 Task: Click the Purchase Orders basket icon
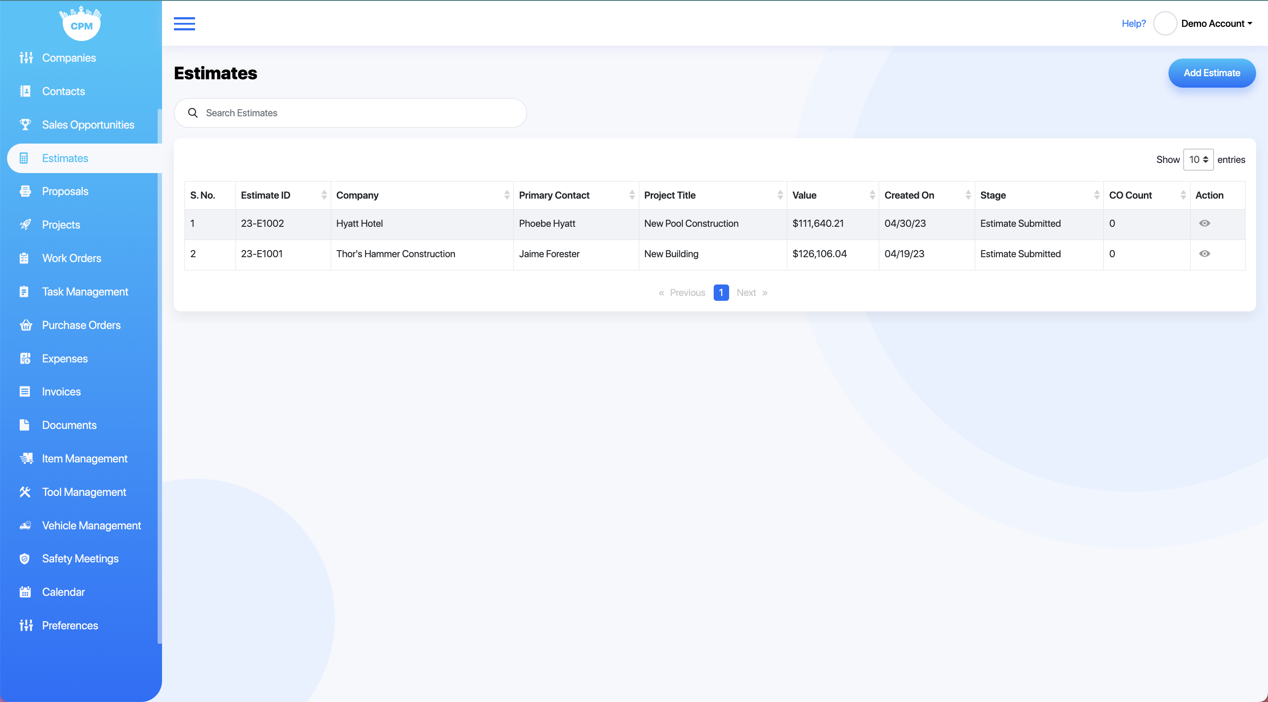(x=26, y=325)
